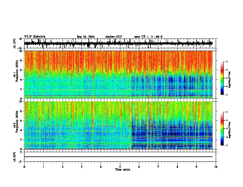This screenshot has height=187, width=243.
Task: Click the ch.1 spectrogram color scale bar
Action: [x=222, y=78]
